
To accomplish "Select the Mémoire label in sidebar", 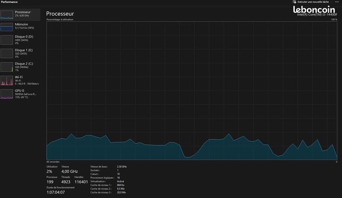I will coord(22,24).
